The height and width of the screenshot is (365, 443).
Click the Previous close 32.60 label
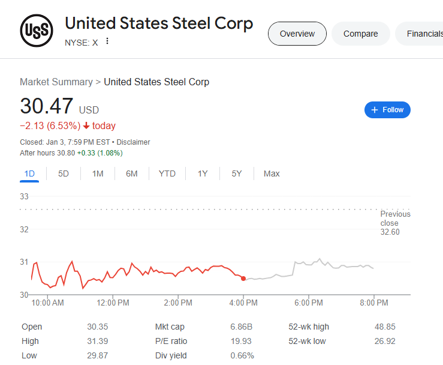[395, 223]
